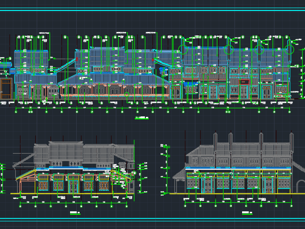
Task: Select the title label below the top elevation
Action: [142, 117]
